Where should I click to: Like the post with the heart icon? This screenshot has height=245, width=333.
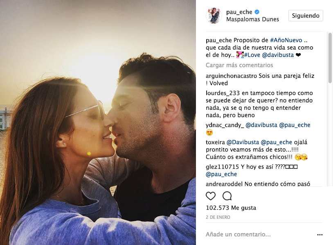pyautogui.click(x=211, y=196)
